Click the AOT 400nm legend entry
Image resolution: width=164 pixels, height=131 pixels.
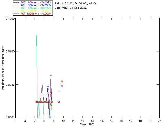[x=33, y=2]
